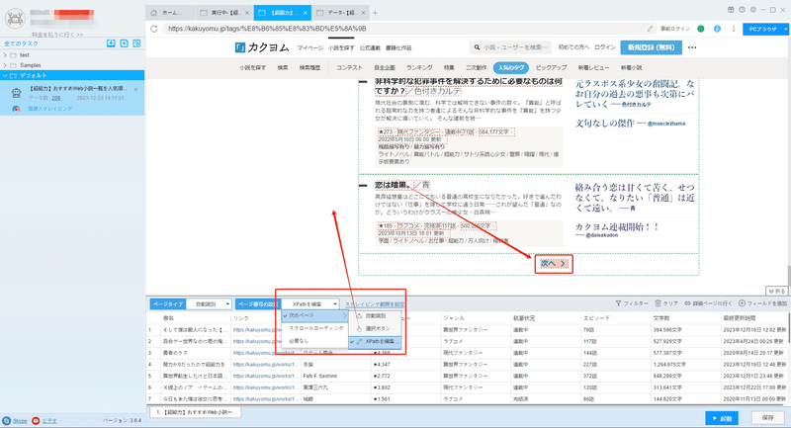
Task: Close the 実行中 tab
Action: [246, 13]
